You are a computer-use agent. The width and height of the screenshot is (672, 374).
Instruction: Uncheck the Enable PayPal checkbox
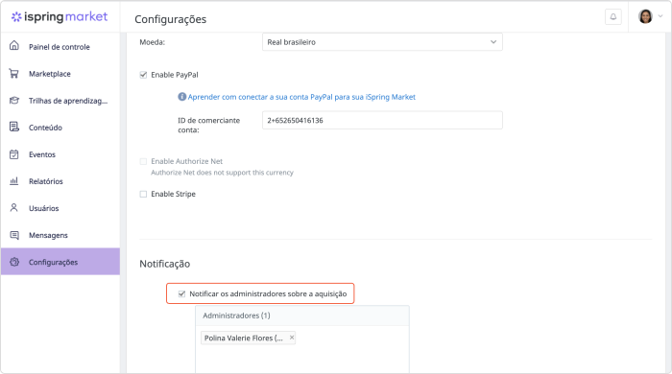143,75
